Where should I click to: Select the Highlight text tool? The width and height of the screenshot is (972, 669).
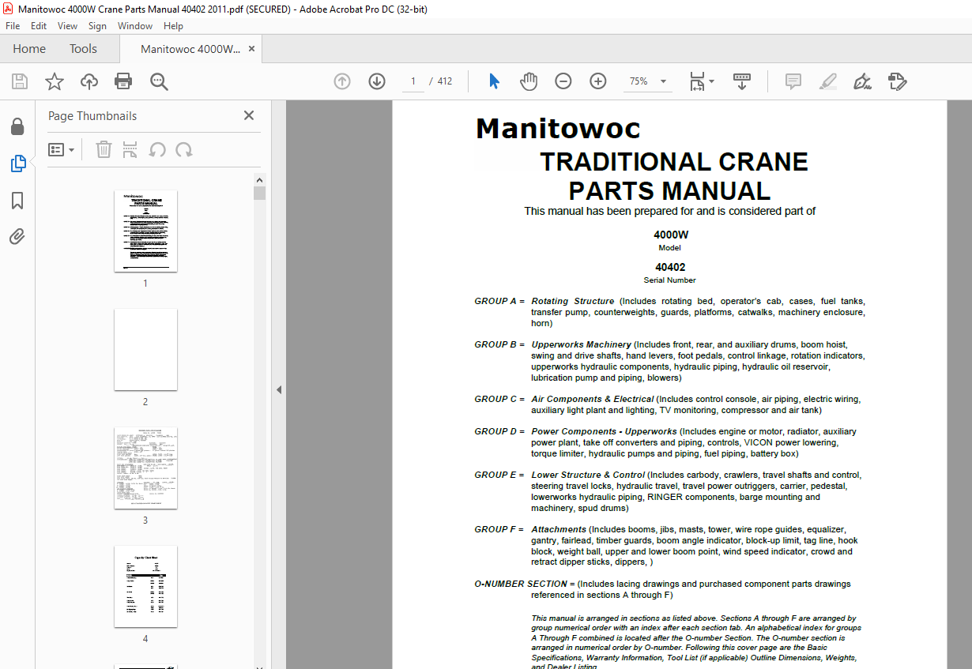pos(828,81)
